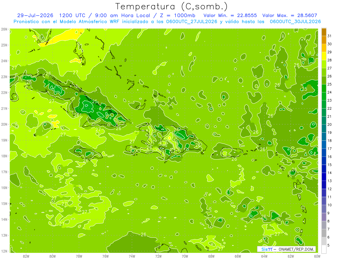Click the 22N latitude axis label
Image resolution: width=337 pixels, height=260 pixels.
pos(4,93)
